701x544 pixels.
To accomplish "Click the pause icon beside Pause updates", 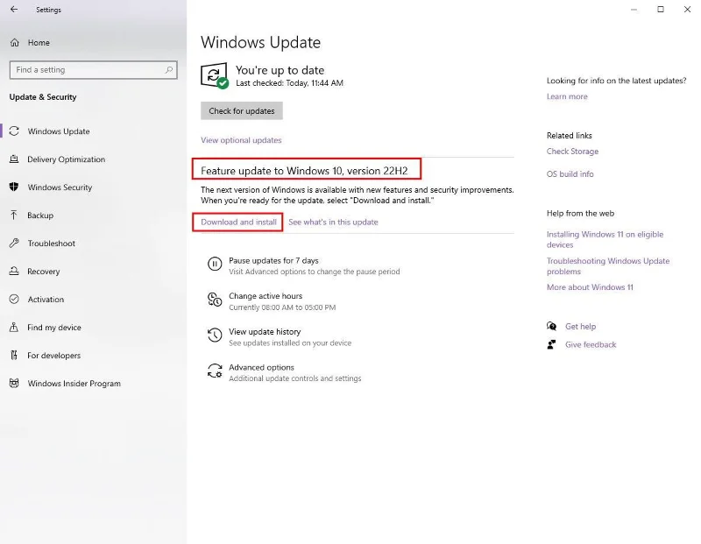I will click(x=215, y=264).
